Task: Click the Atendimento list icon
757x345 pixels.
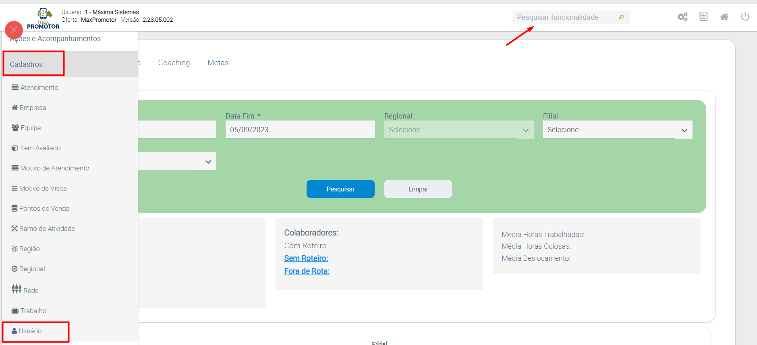Action: [x=15, y=87]
